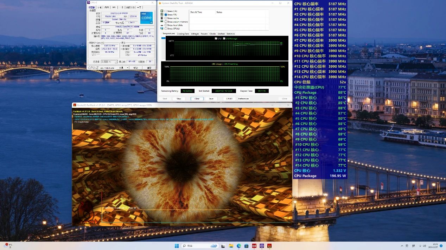The height and width of the screenshot is (250, 446).
Task: Toggle the CPU Package graph checkbox
Action: [x=224, y=39]
